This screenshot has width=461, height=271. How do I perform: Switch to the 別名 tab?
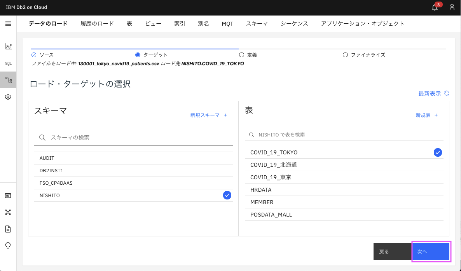click(x=203, y=24)
